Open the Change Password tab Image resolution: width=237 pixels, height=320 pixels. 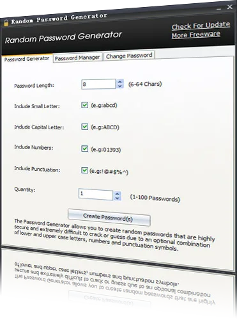pyautogui.click(x=129, y=56)
